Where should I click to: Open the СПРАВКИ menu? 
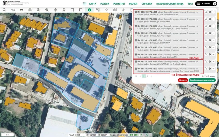[x=147, y=4]
